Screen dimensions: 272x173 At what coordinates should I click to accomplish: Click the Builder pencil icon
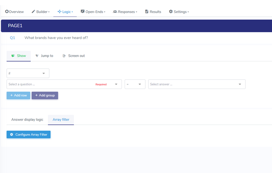[x=33, y=12]
